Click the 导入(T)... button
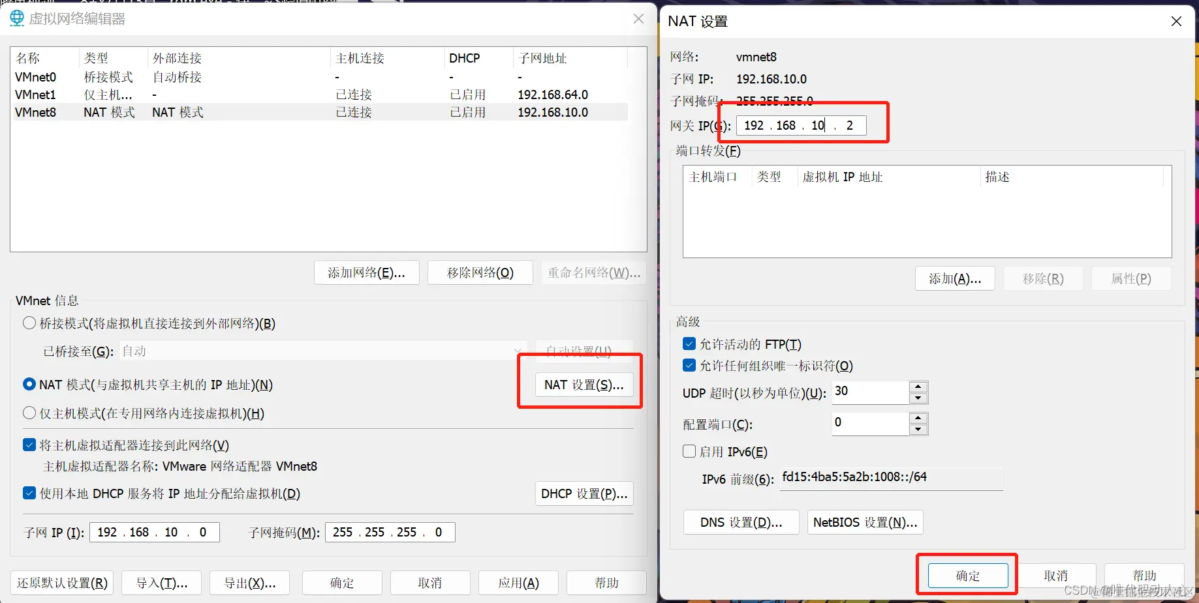 pyautogui.click(x=162, y=583)
